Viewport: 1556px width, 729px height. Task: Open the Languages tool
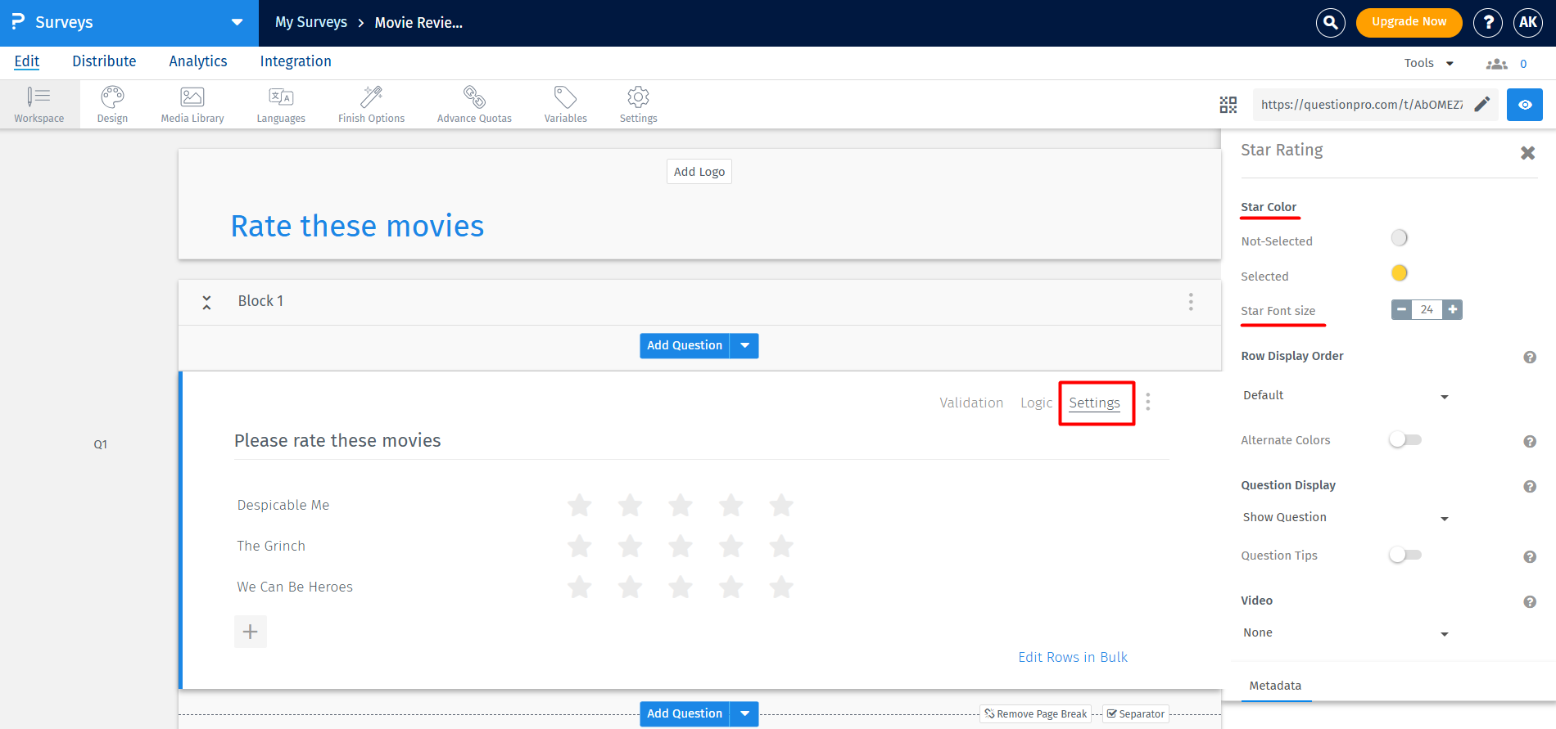281,105
